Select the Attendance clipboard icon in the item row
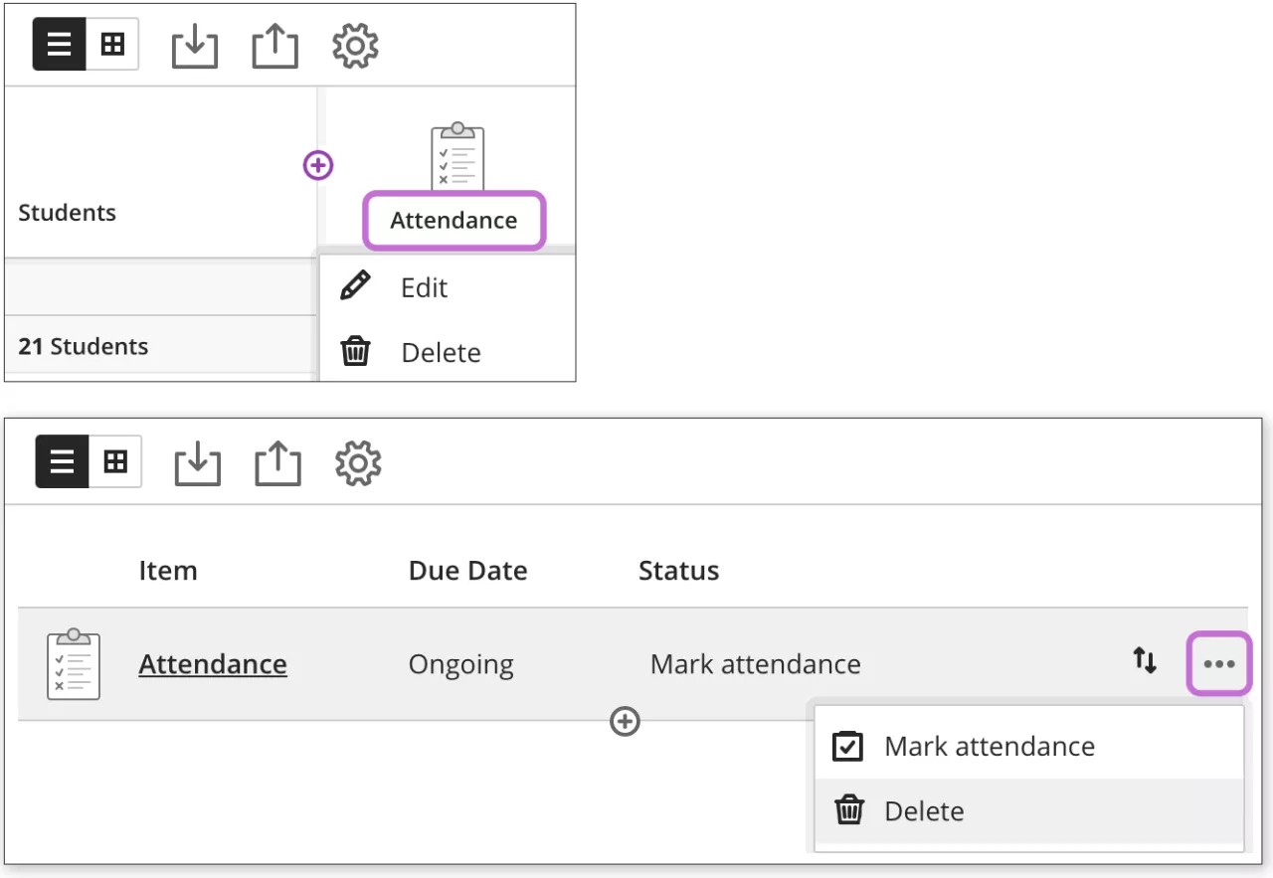The width and height of the screenshot is (1273, 878). [73, 664]
